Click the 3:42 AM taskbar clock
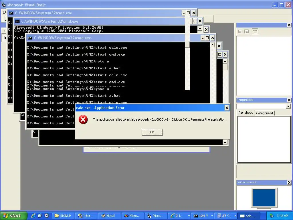293x220 pixels. coord(282,216)
